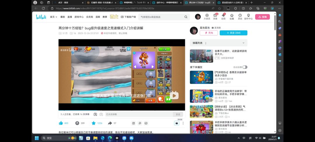Click the 充电 button
The height and width of the screenshot is (142, 315).
[x=209, y=33]
